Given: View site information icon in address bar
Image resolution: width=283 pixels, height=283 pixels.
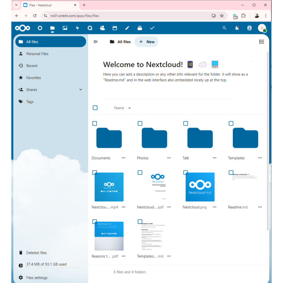Looking at the screenshot, I should pos(46,16).
